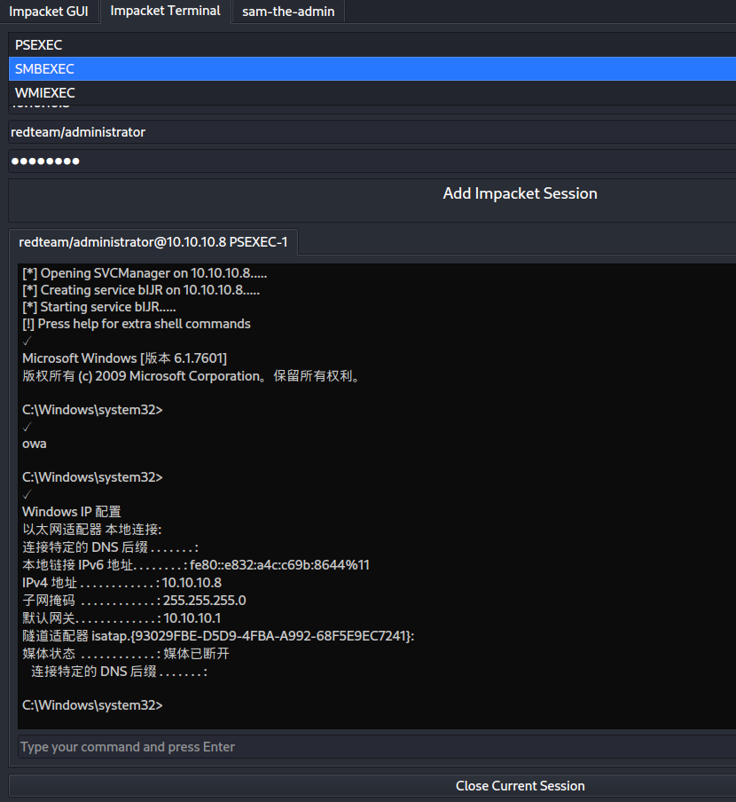Click the '以太网适配器 本地连接' line
The image size is (736, 802).
[x=92, y=530]
